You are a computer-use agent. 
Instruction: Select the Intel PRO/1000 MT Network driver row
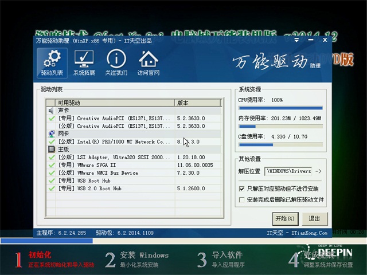point(115,142)
